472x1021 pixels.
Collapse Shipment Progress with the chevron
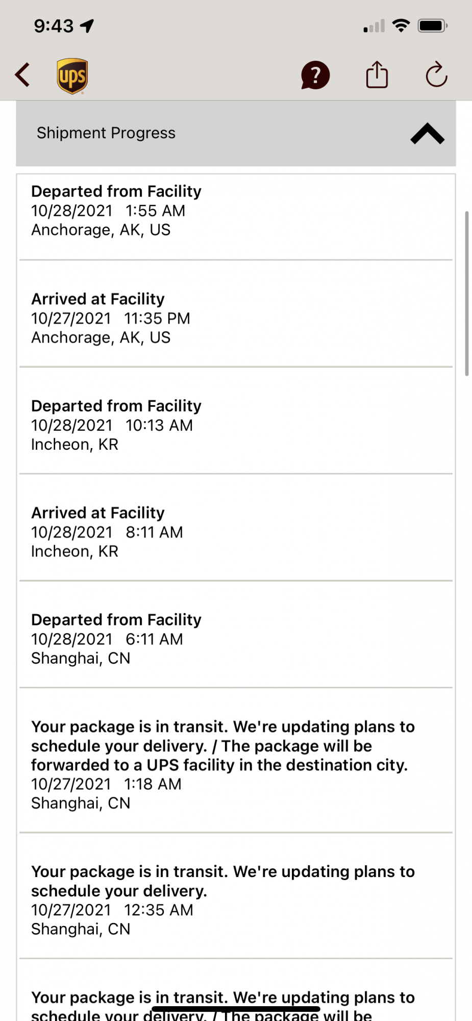(x=427, y=134)
